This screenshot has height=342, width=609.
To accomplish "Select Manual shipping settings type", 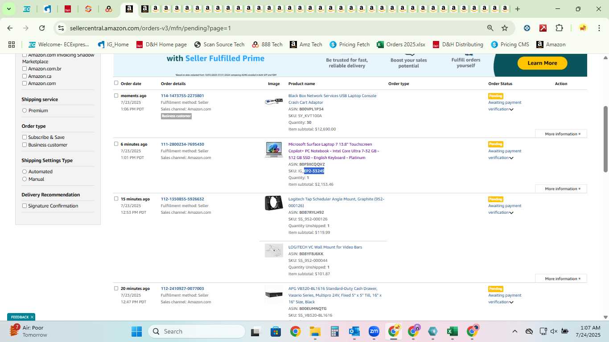I will tap(25, 179).
